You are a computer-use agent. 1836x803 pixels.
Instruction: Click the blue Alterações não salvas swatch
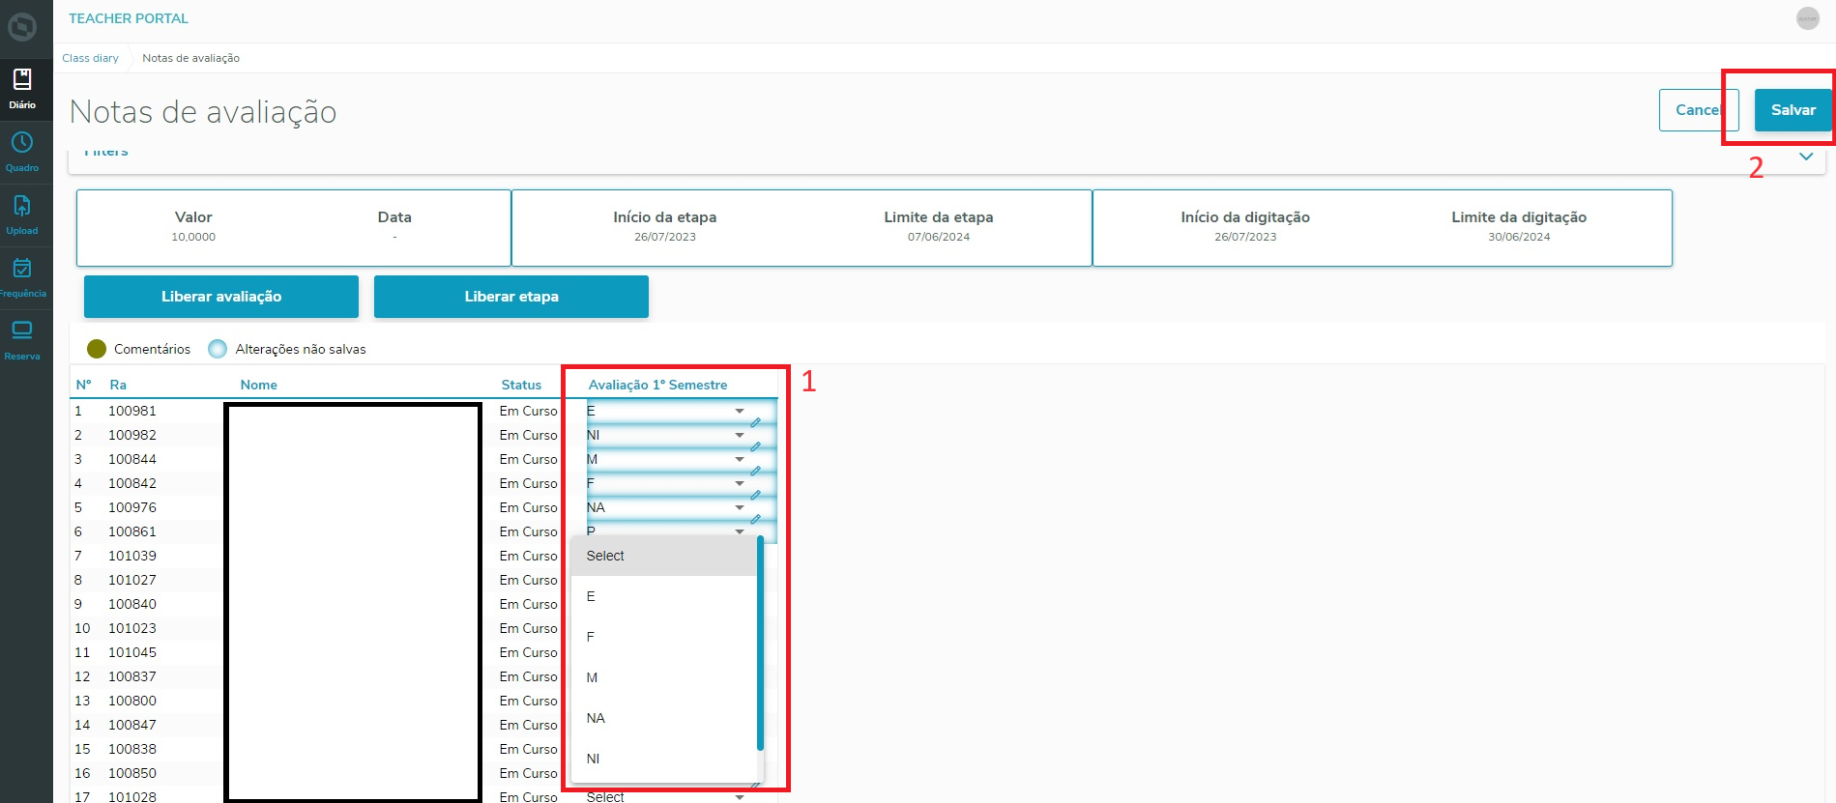218,349
